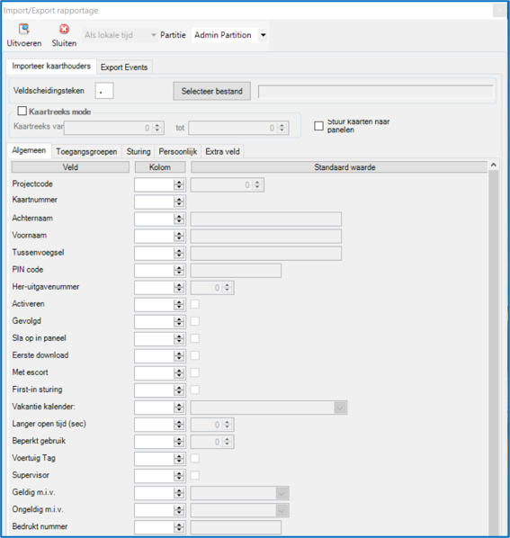Enable the Kaartreeks mode checkbox
The height and width of the screenshot is (538, 510).
coord(22,111)
